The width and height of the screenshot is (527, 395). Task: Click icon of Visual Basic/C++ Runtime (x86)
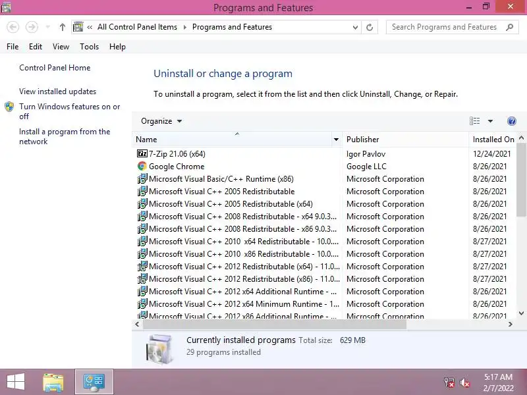(x=142, y=178)
